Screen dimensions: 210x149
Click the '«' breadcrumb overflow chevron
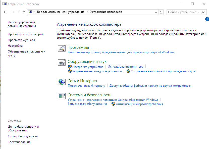tap(34, 12)
